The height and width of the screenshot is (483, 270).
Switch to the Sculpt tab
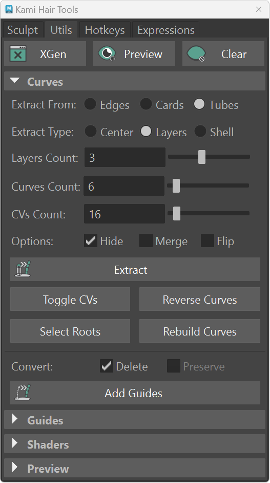(23, 30)
